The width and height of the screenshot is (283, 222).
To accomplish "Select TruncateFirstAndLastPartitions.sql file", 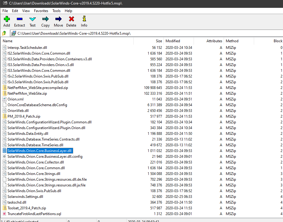I will tap(34, 214).
